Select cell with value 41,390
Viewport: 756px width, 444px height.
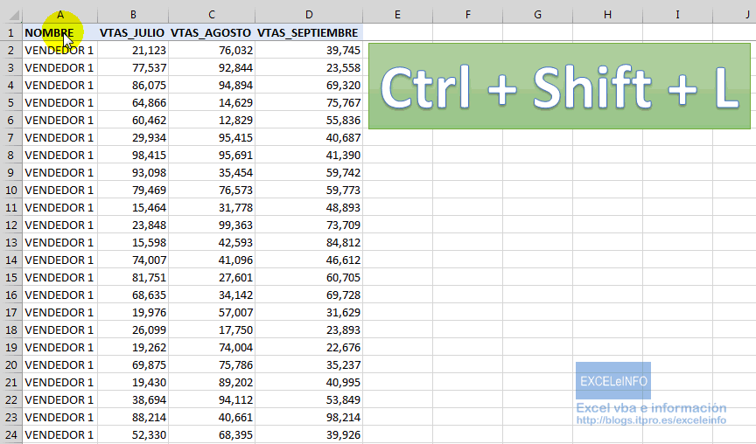pos(309,155)
